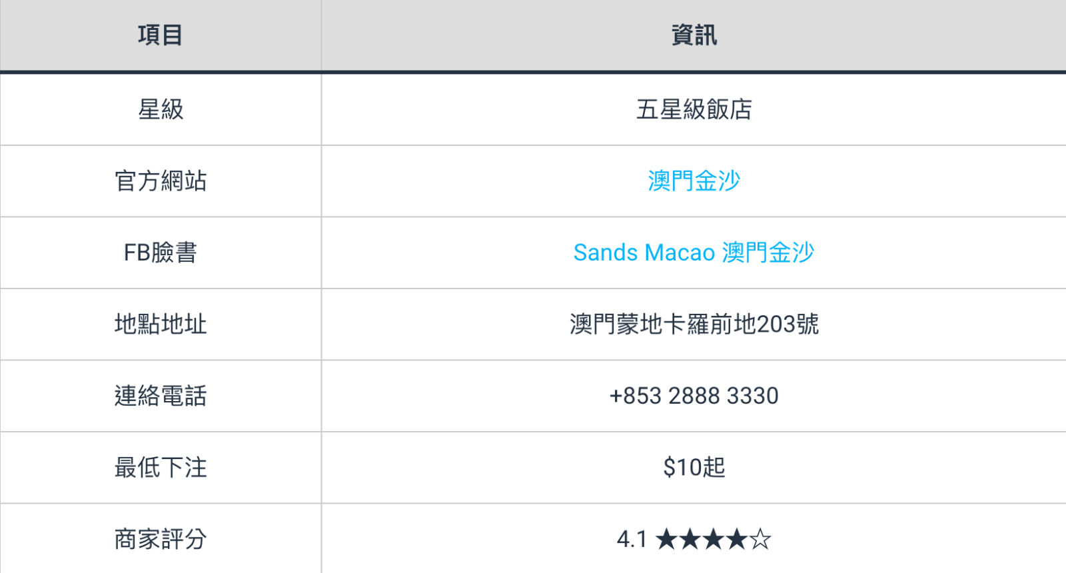Select the 星級 row label
The image size is (1066, 573).
(x=161, y=109)
